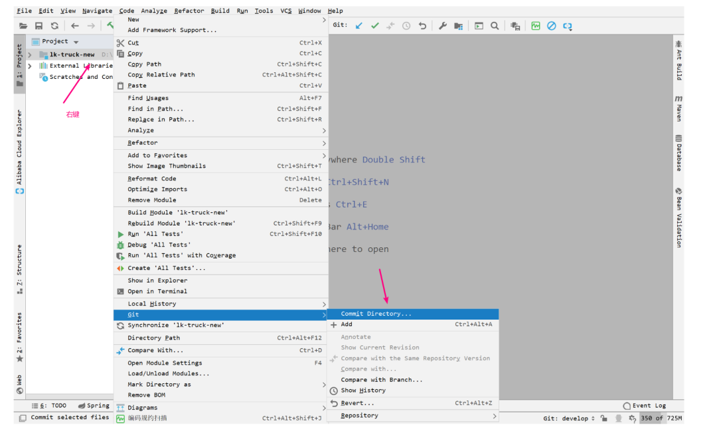The height and width of the screenshot is (429, 717).
Task: Navigate forward with the right arrow icon
Action: (91, 26)
